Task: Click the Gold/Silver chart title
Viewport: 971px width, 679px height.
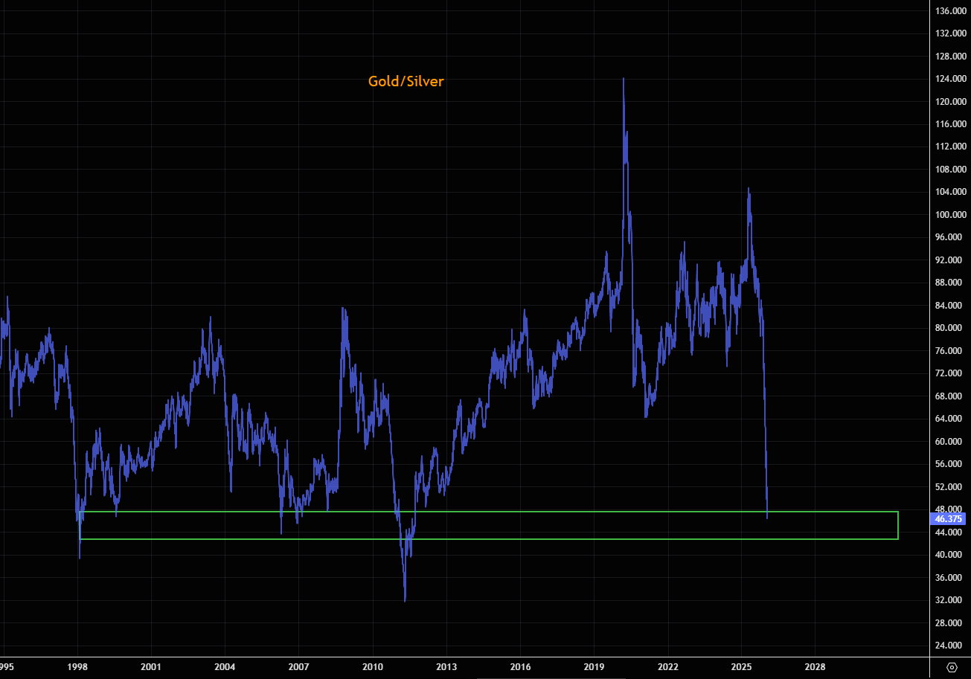Action: (x=406, y=81)
